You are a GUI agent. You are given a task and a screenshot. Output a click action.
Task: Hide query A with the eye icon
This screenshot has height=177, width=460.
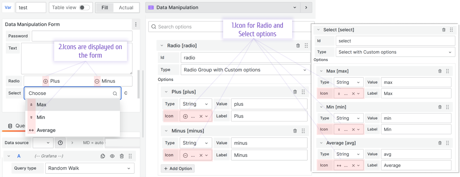(112, 156)
